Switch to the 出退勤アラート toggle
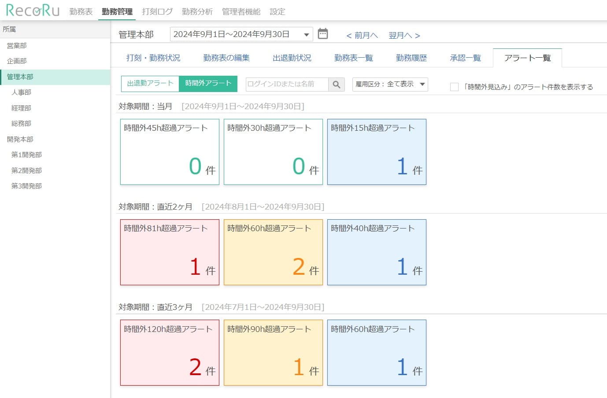This screenshot has width=607, height=398. (x=150, y=84)
